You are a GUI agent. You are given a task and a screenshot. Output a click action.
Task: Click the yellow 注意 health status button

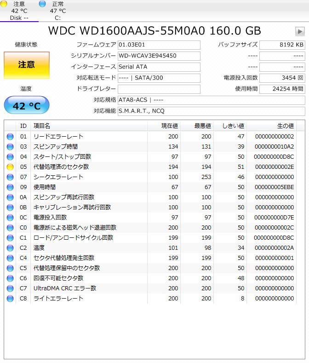pyautogui.click(x=27, y=65)
